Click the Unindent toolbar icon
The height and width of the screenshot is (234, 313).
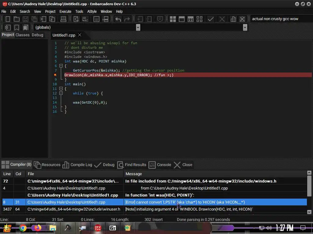149,19
